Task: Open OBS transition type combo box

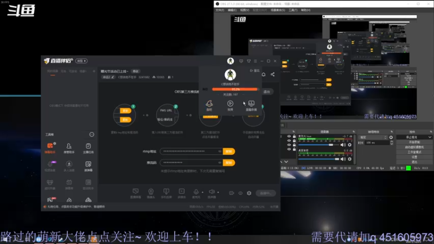Action: (x=373, y=137)
